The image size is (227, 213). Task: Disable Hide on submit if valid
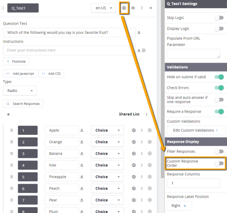219,77
